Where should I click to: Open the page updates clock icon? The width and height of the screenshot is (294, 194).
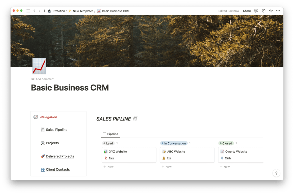[263, 11]
